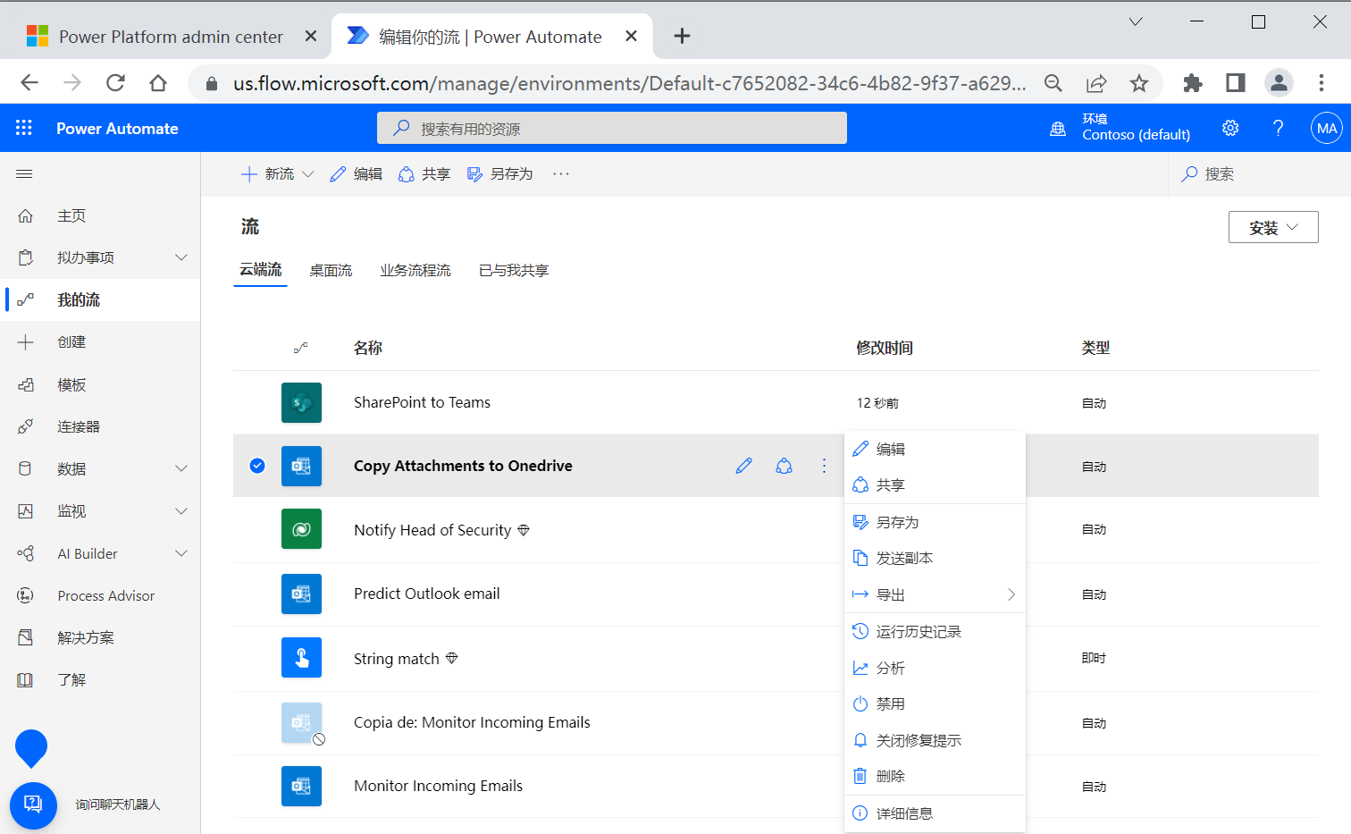Collapse the left navigation hamburger menu
Image resolution: width=1351 pixels, height=834 pixels.
click(x=24, y=173)
